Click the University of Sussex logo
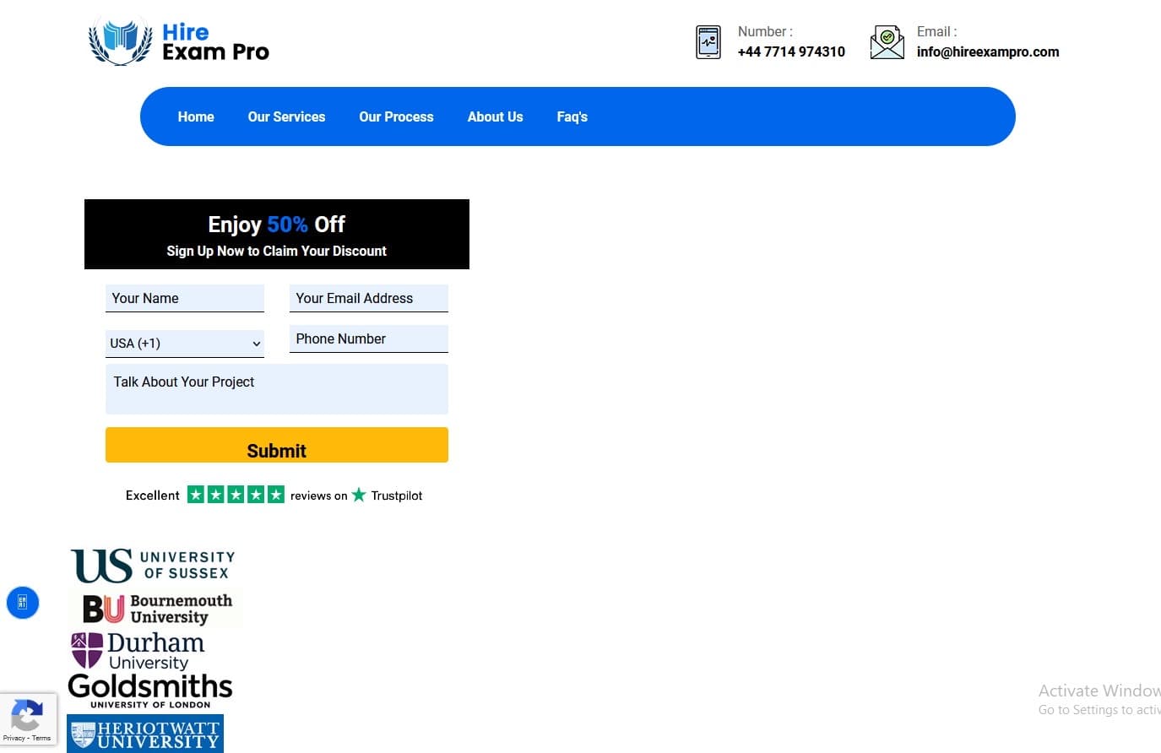The height and width of the screenshot is (753, 1161). [x=152, y=564]
